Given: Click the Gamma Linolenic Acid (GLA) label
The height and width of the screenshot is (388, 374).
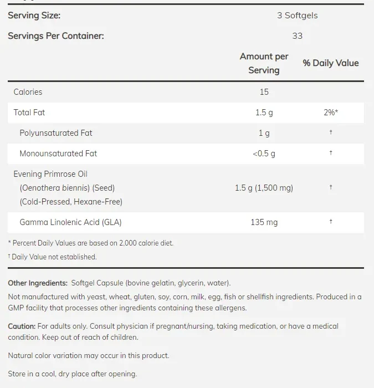Looking at the screenshot, I should [x=70, y=222].
